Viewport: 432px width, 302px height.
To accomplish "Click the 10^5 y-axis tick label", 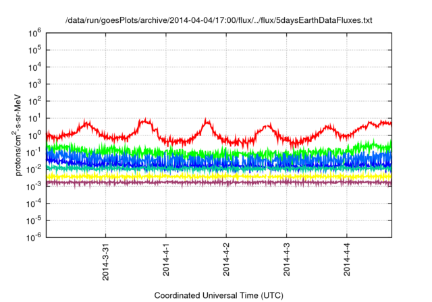I will pyautogui.click(x=34, y=51).
